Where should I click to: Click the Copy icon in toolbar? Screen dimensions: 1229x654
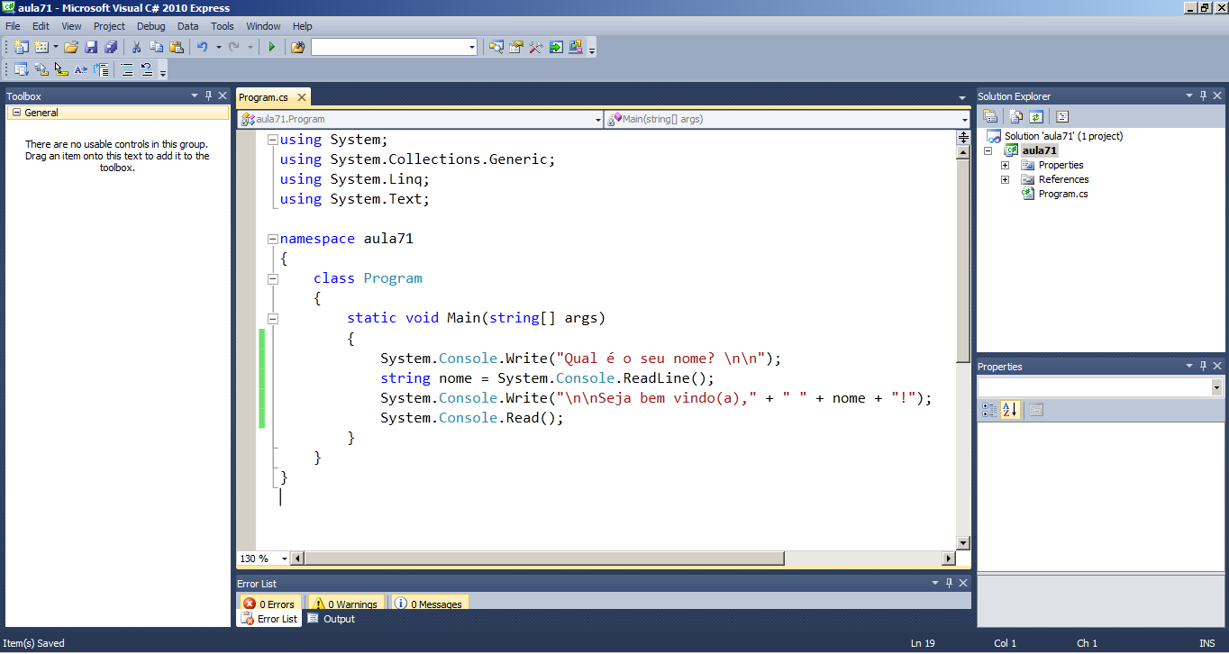click(x=156, y=47)
